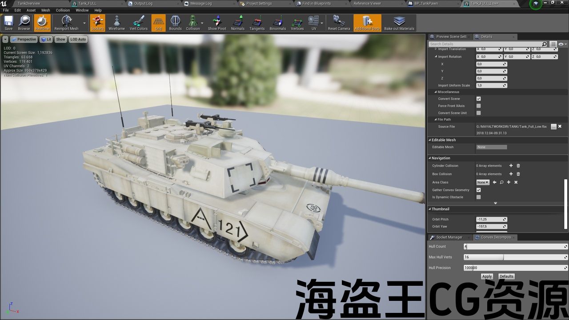The image size is (569, 320).
Task: Click the Reset Camera icon
Action: [x=339, y=23]
